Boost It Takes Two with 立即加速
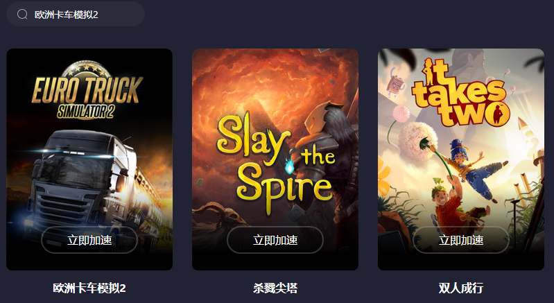The height and width of the screenshot is (303, 554). 460,240
